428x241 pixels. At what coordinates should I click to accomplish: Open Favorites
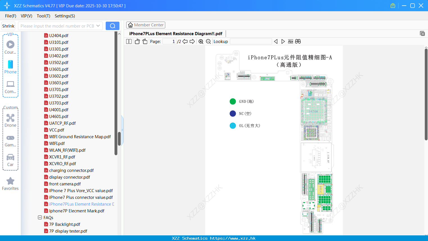[10, 184]
